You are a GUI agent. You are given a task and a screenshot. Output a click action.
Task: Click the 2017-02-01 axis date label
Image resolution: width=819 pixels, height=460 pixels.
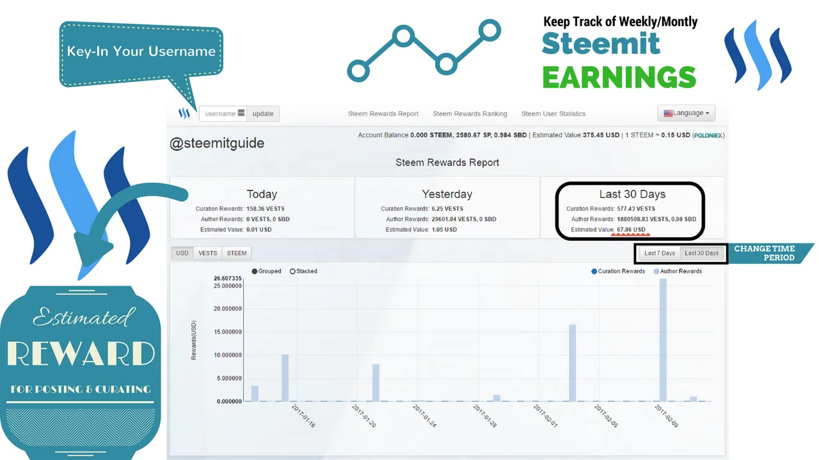click(x=546, y=416)
